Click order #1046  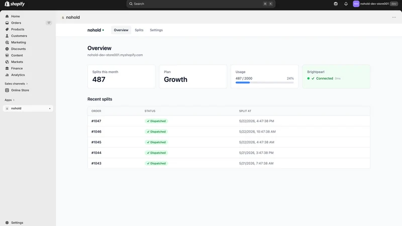pyautogui.click(x=96, y=132)
